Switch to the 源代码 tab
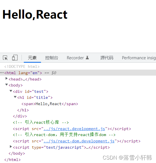Viewport: 156px width, 163px height. tap(107, 58)
